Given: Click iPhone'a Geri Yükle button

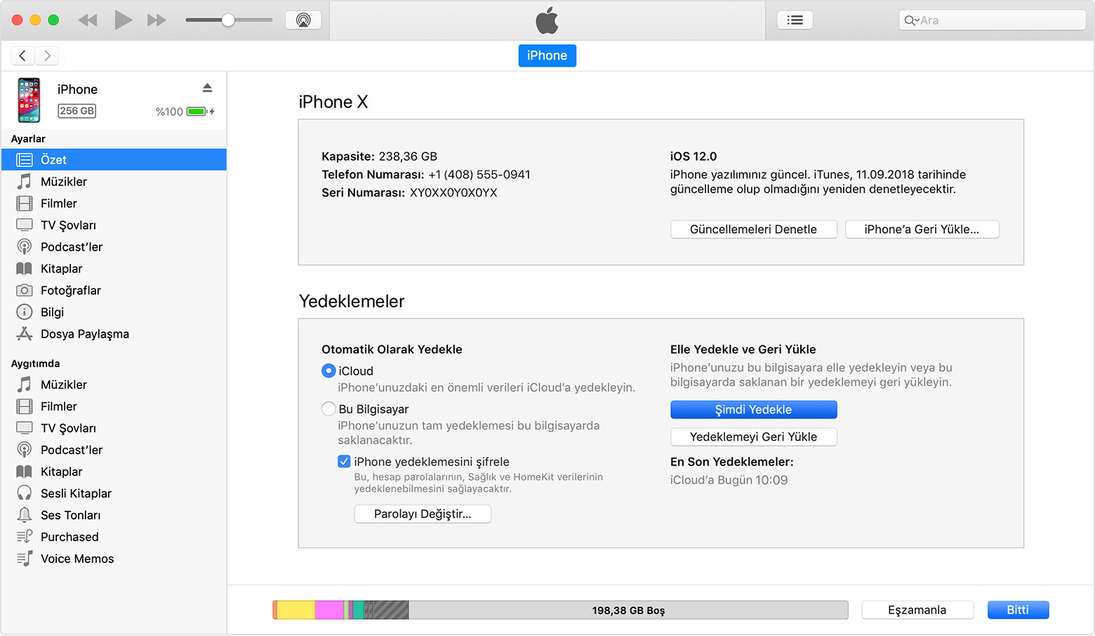Looking at the screenshot, I should pyautogui.click(x=922, y=229).
